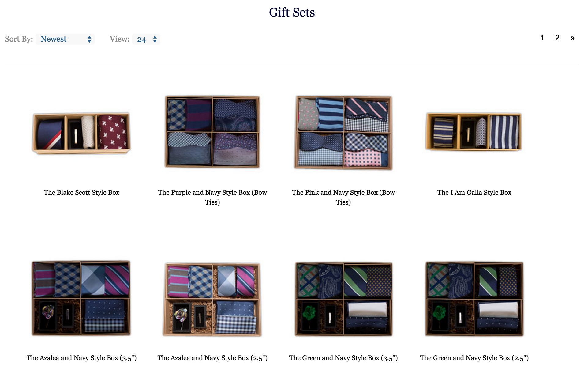Click The Green and Navy Style Box (3.5") title
The height and width of the screenshot is (370, 584).
coord(343,358)
